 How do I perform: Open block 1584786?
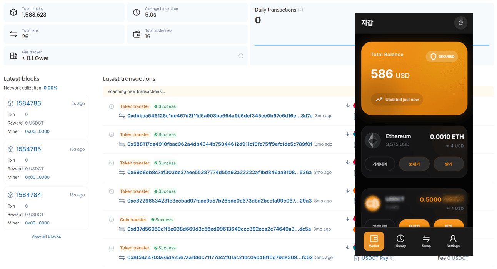(28, 103)
